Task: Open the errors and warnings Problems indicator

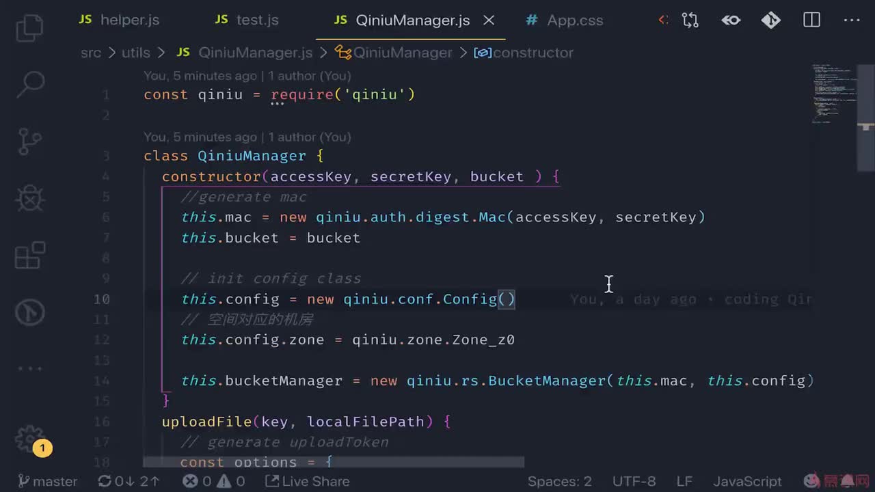Action: point(214,481)
